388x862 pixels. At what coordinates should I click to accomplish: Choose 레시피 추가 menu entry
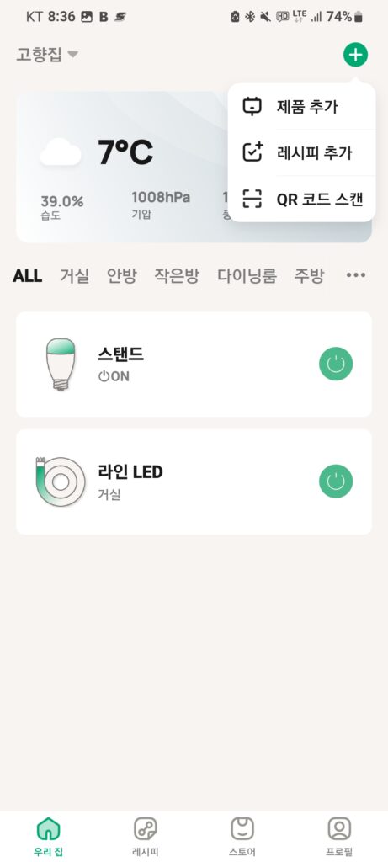[301, 153]
